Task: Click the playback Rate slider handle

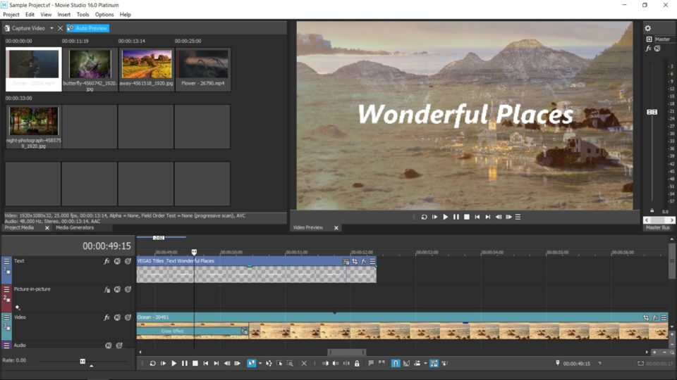Action: (x=83, y=361)
